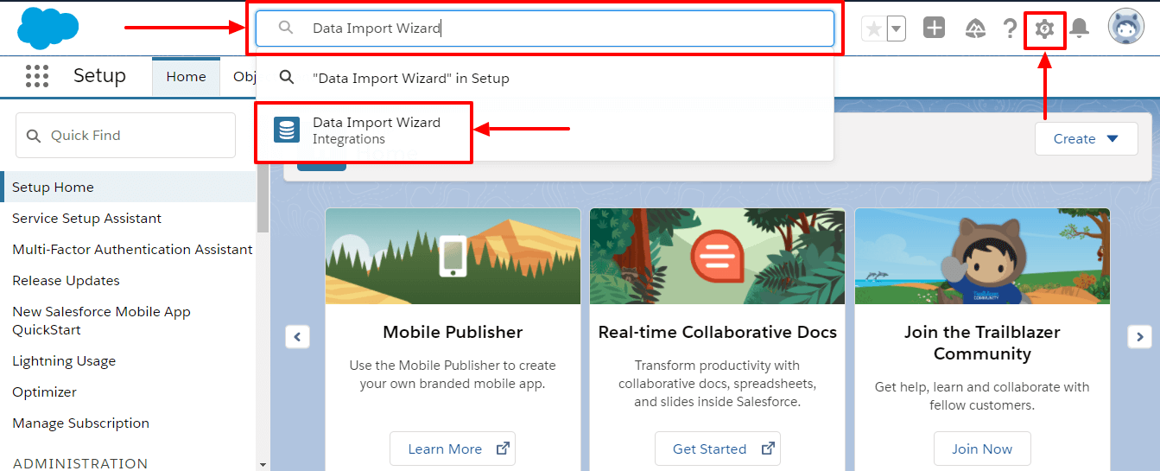
Task: Open the Setup gear icon
Action: pyautogui.click(x=1044, y=29)
